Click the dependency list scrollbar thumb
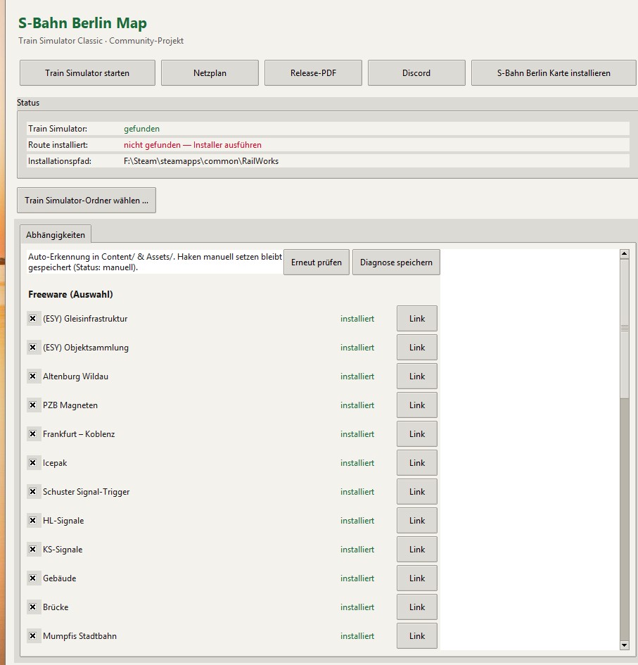Image resolution: width=638 pixels, height=665 pixels. coord(625,328)
